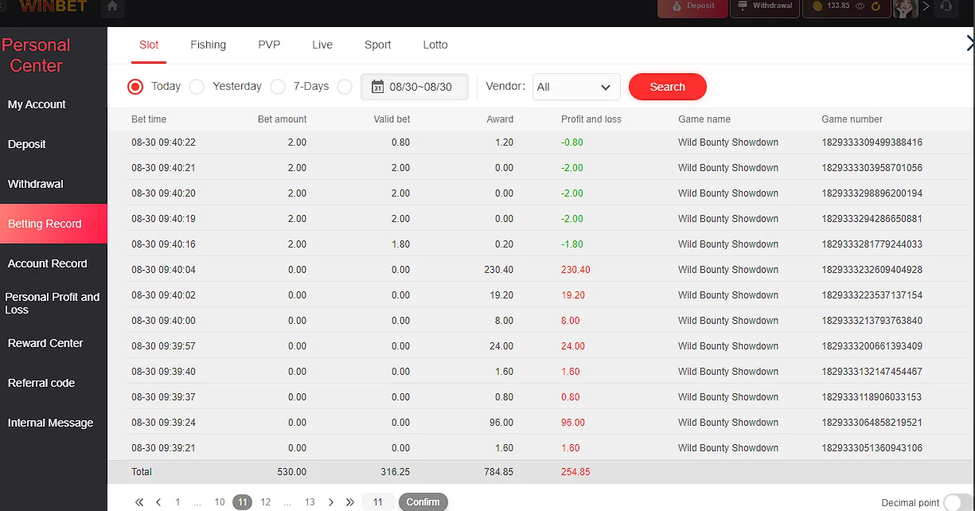Image resolution: width=975 pixels, height=511 pixels.
Task: Open customer support headset icon
Action: coord(946,7)
